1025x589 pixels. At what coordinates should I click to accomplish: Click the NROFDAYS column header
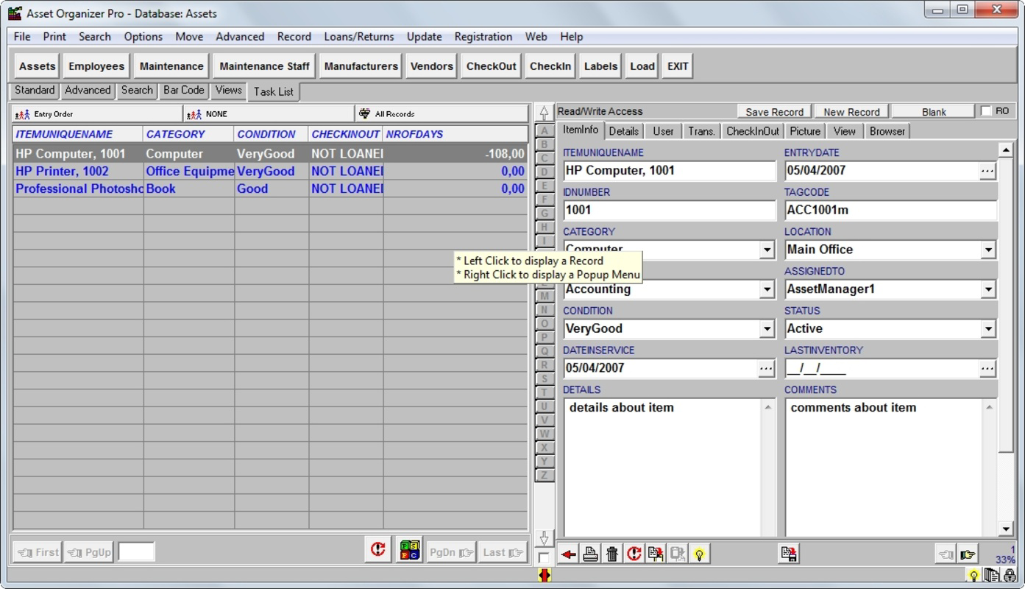point(456,135)
